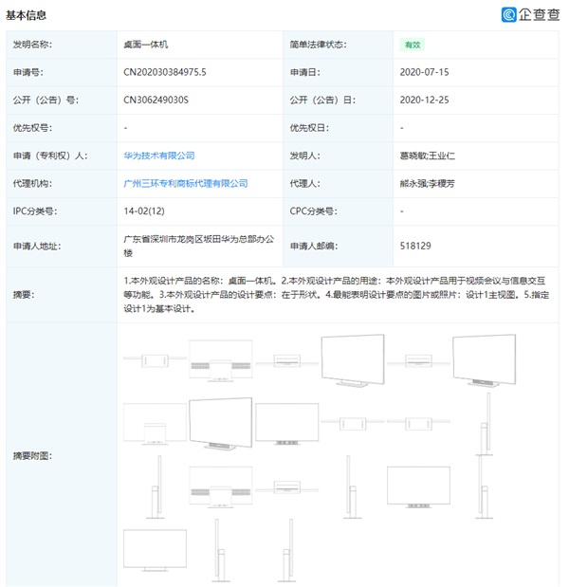Select application number CN202030384975.5
Viewport: 569px width, 587px height.
point(165,71)
